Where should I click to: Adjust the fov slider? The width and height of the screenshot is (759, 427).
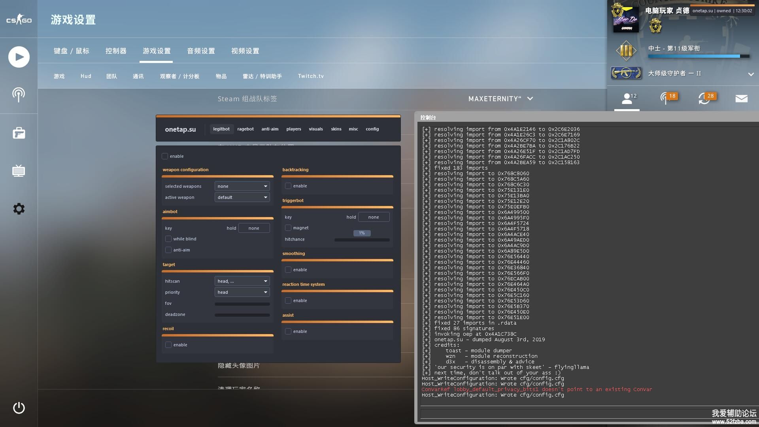(242, 304)
